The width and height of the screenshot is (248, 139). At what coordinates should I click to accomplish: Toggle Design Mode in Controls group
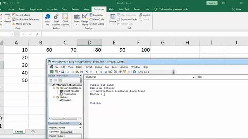[x=85, y=20]
